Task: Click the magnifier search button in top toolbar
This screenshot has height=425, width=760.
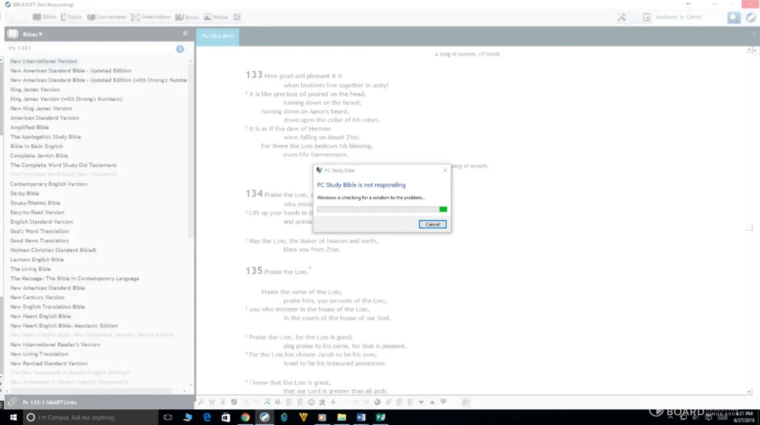Action: point(733,17)
